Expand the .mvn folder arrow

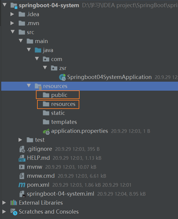(x=12, y=23)
